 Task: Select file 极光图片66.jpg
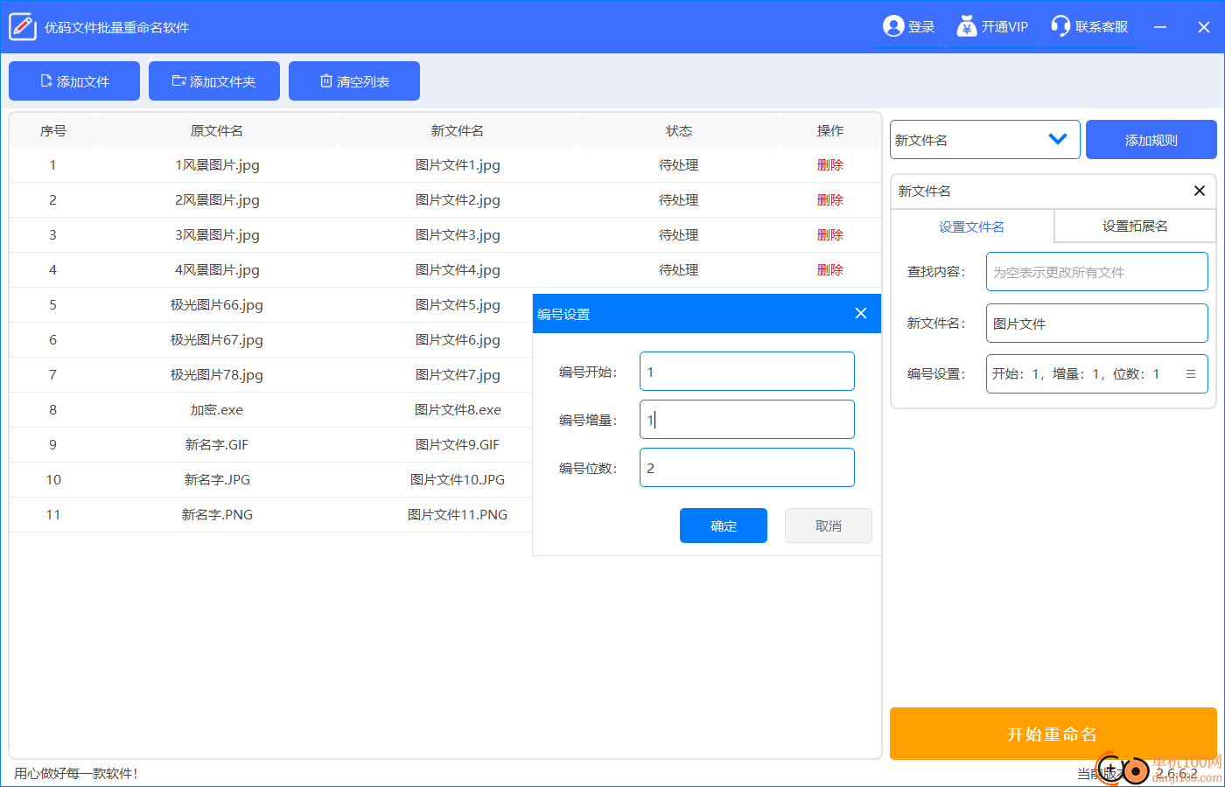click(x=217, y=305)
